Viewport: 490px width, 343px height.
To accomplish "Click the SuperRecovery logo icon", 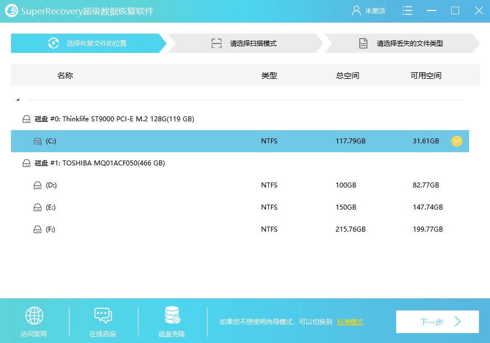I will [x=12, y=10].
